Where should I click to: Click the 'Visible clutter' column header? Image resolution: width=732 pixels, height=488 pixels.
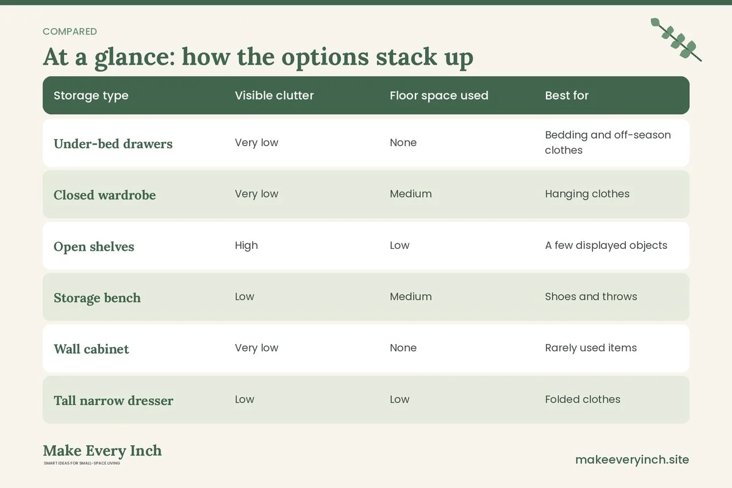274,95
